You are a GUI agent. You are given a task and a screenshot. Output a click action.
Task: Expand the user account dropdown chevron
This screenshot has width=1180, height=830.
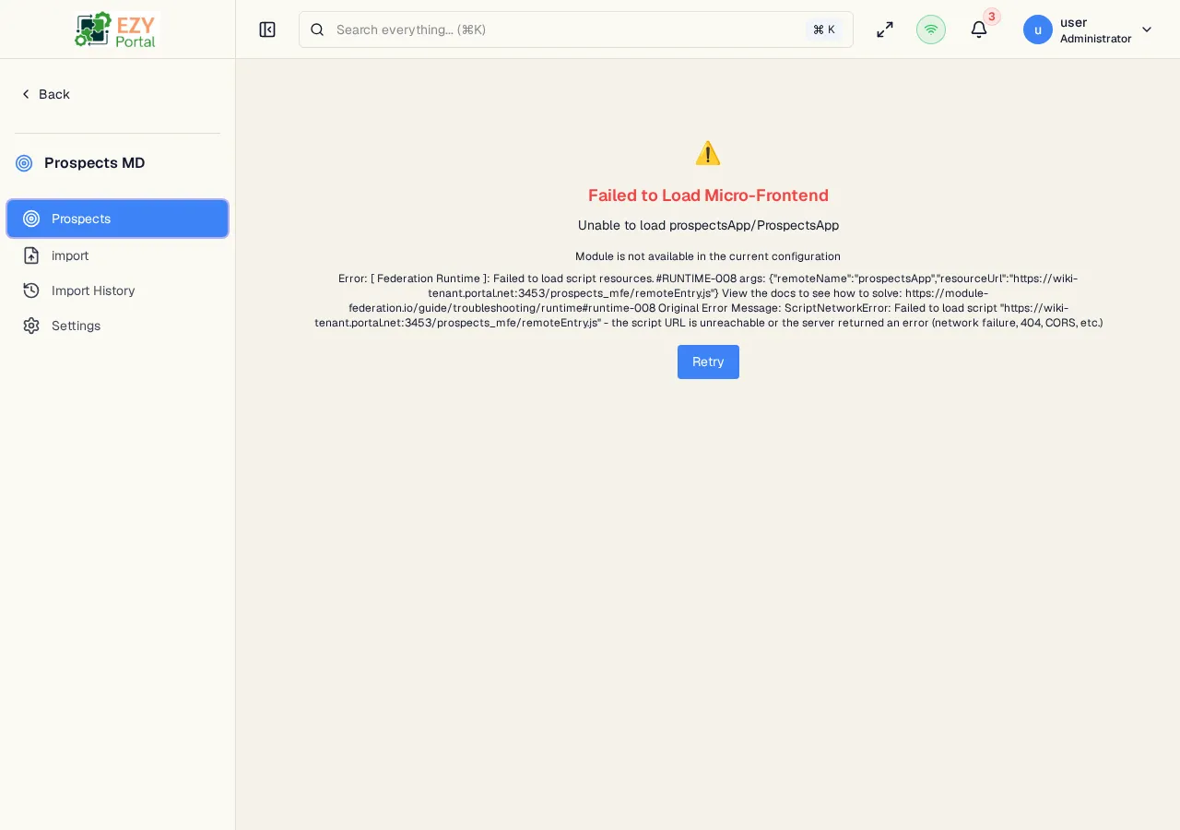(x=1147, y=30)
